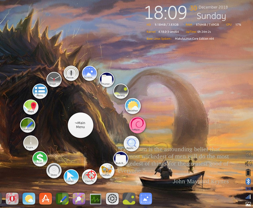Screen dimensions: 253x208
Task: Launch the Screenshot pie item
Action: tap(90, 73)
